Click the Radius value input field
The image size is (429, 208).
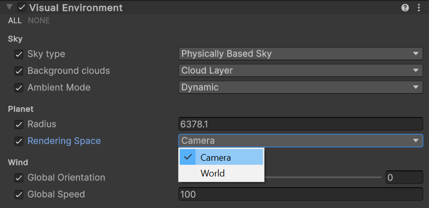click(x=301, y=124)
